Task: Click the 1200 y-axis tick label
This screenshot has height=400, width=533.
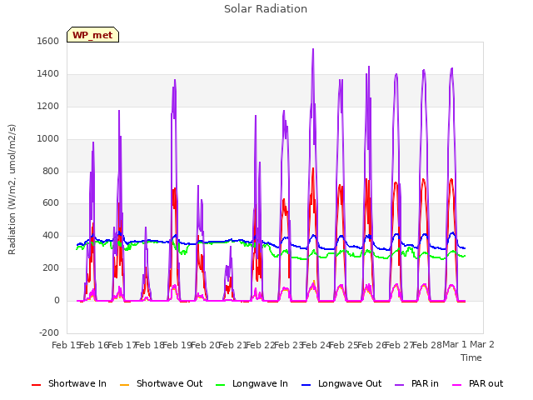Action: 48,107
